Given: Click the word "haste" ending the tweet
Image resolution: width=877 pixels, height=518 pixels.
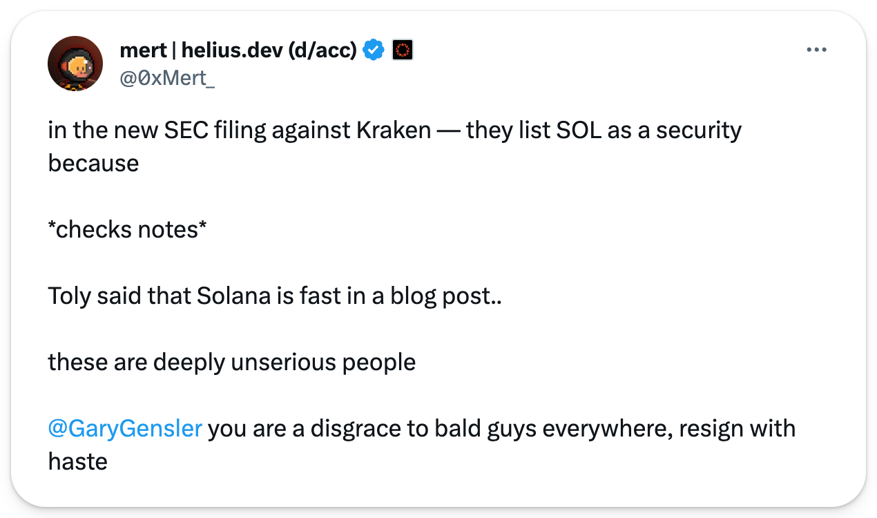Looking at the screenshot, I should click(77, 461).
